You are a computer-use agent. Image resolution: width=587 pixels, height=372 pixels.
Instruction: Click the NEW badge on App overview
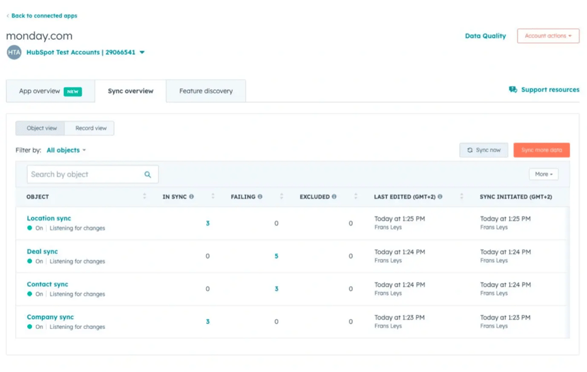(72, 91)
